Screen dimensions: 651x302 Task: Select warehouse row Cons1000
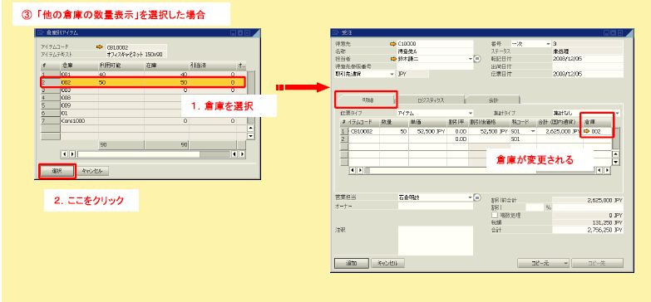[x=143, y=121]
